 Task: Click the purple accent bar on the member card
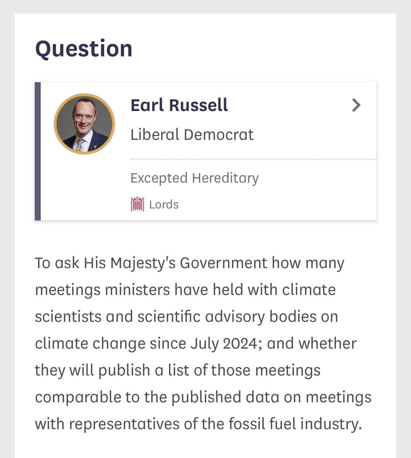(38, 151)
